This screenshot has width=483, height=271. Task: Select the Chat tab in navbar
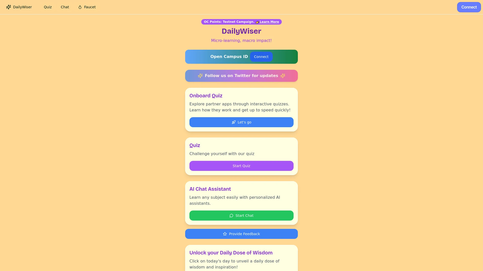tap(65, 7)
